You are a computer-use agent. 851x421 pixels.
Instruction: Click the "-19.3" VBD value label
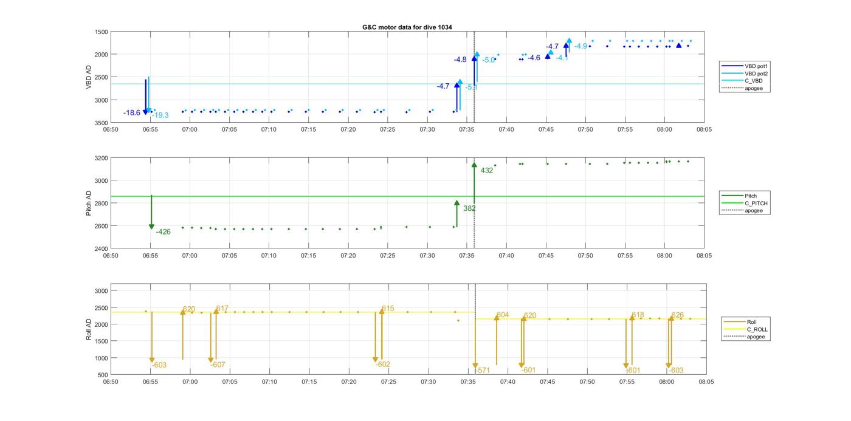(160, 115)
